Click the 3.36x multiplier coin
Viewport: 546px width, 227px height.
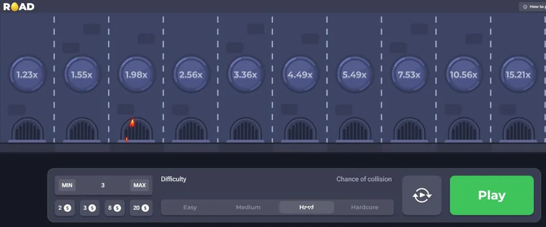click(246, 75)
